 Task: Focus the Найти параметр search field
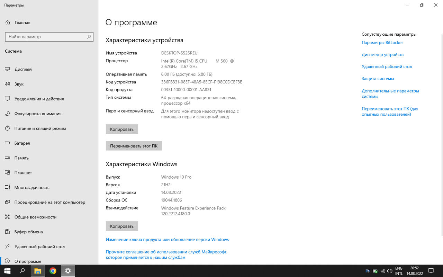49,37
